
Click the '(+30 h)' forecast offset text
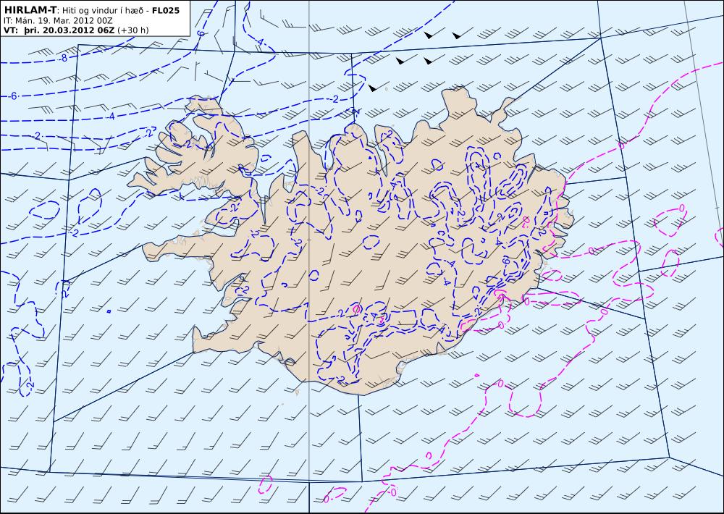(133, 30)
